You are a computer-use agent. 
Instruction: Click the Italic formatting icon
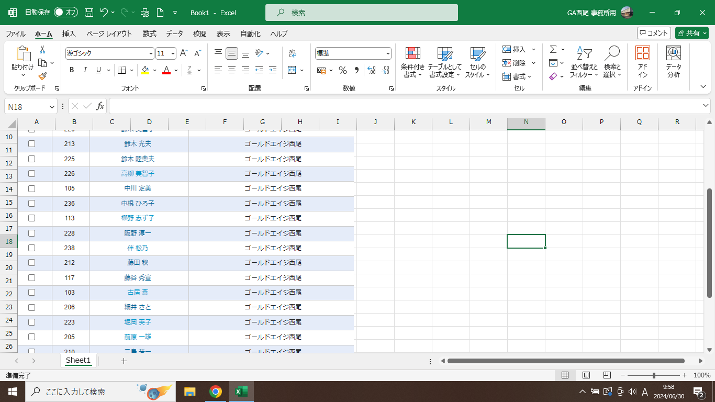click(85, 70)
